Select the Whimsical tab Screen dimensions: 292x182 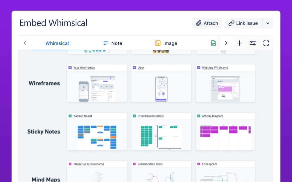57,43
